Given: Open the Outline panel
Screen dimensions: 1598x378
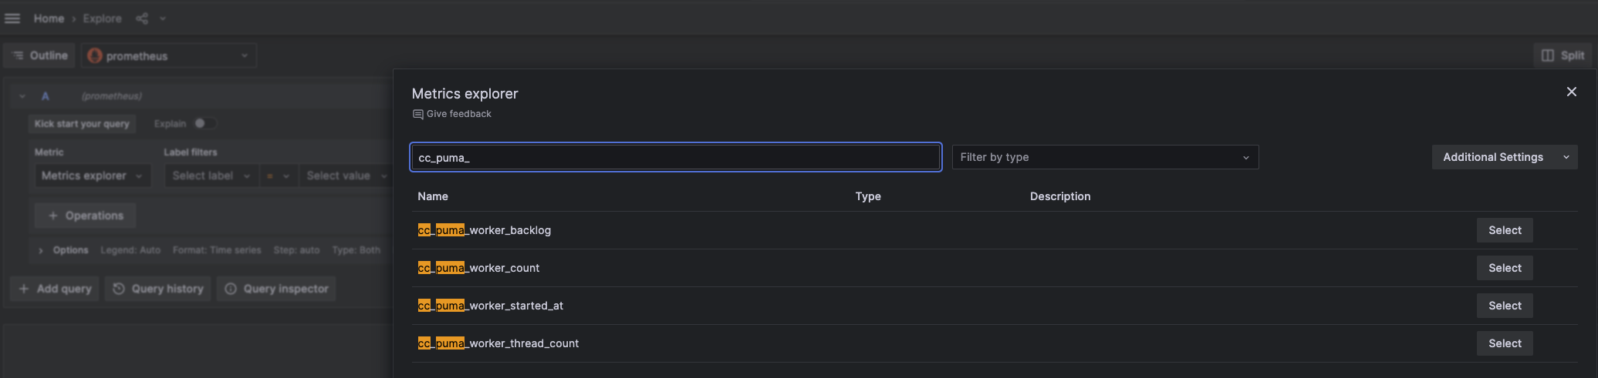Looking at the screenshot, I should click(40, 55).
